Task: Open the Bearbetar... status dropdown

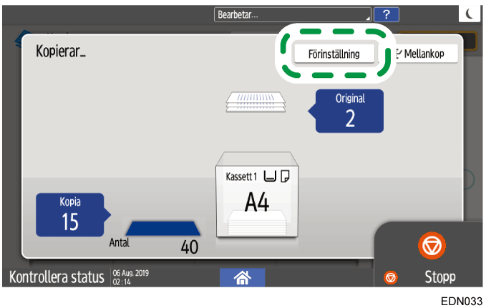Action: tap(293, 14)
